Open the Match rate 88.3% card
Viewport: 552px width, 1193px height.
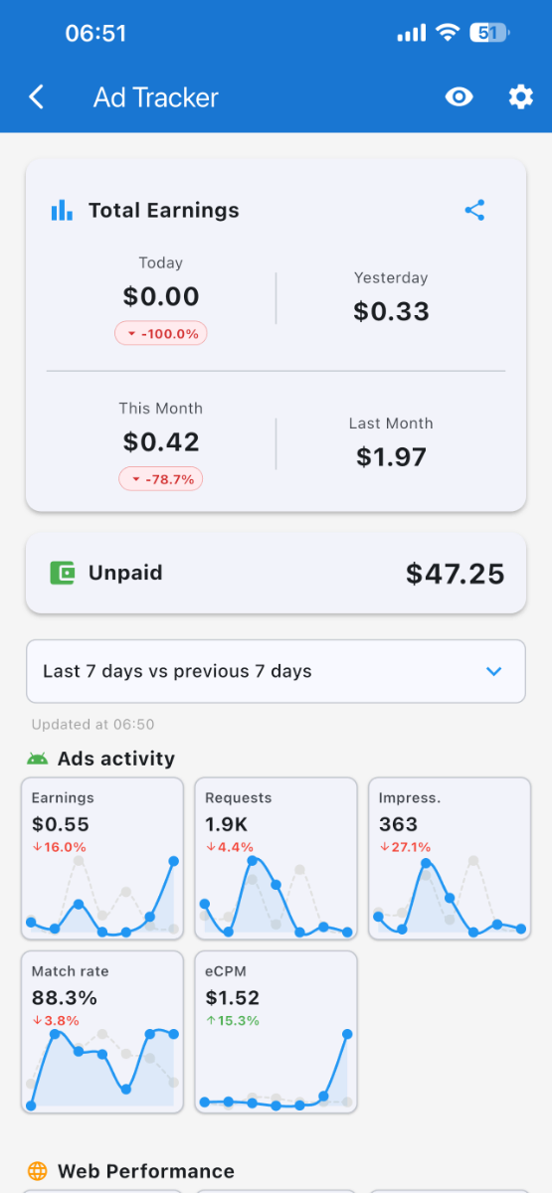[102, 1032]
